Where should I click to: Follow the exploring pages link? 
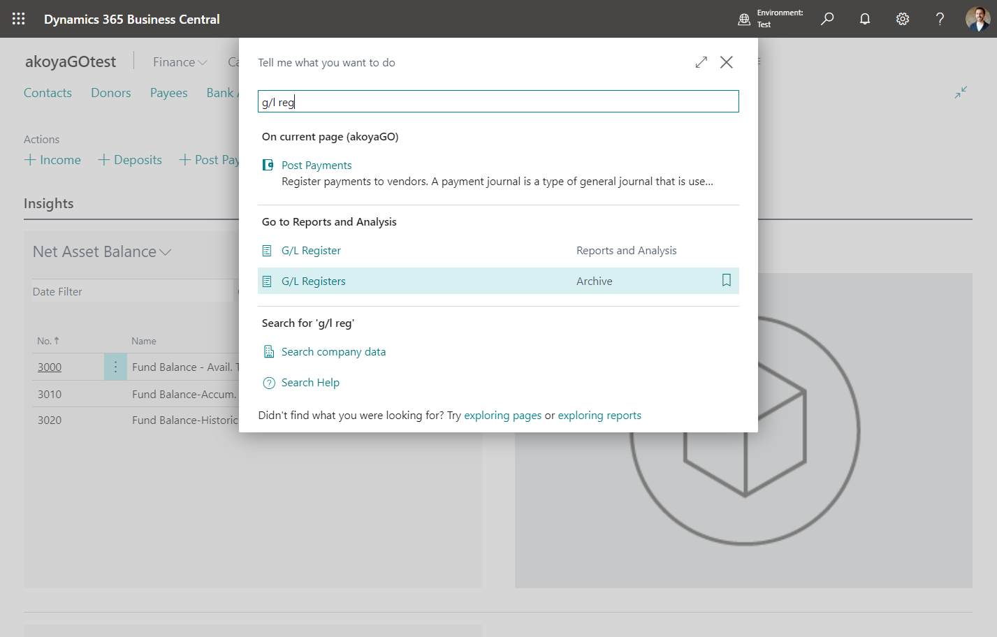pyautogui.click(x=503, y=416)
